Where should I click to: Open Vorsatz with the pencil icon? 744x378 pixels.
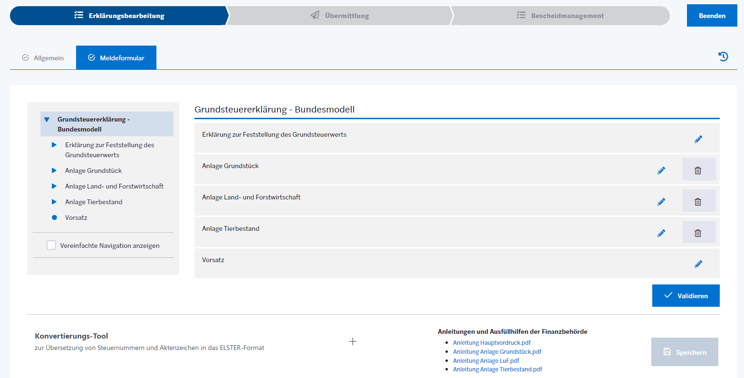(x=698, y=264)
